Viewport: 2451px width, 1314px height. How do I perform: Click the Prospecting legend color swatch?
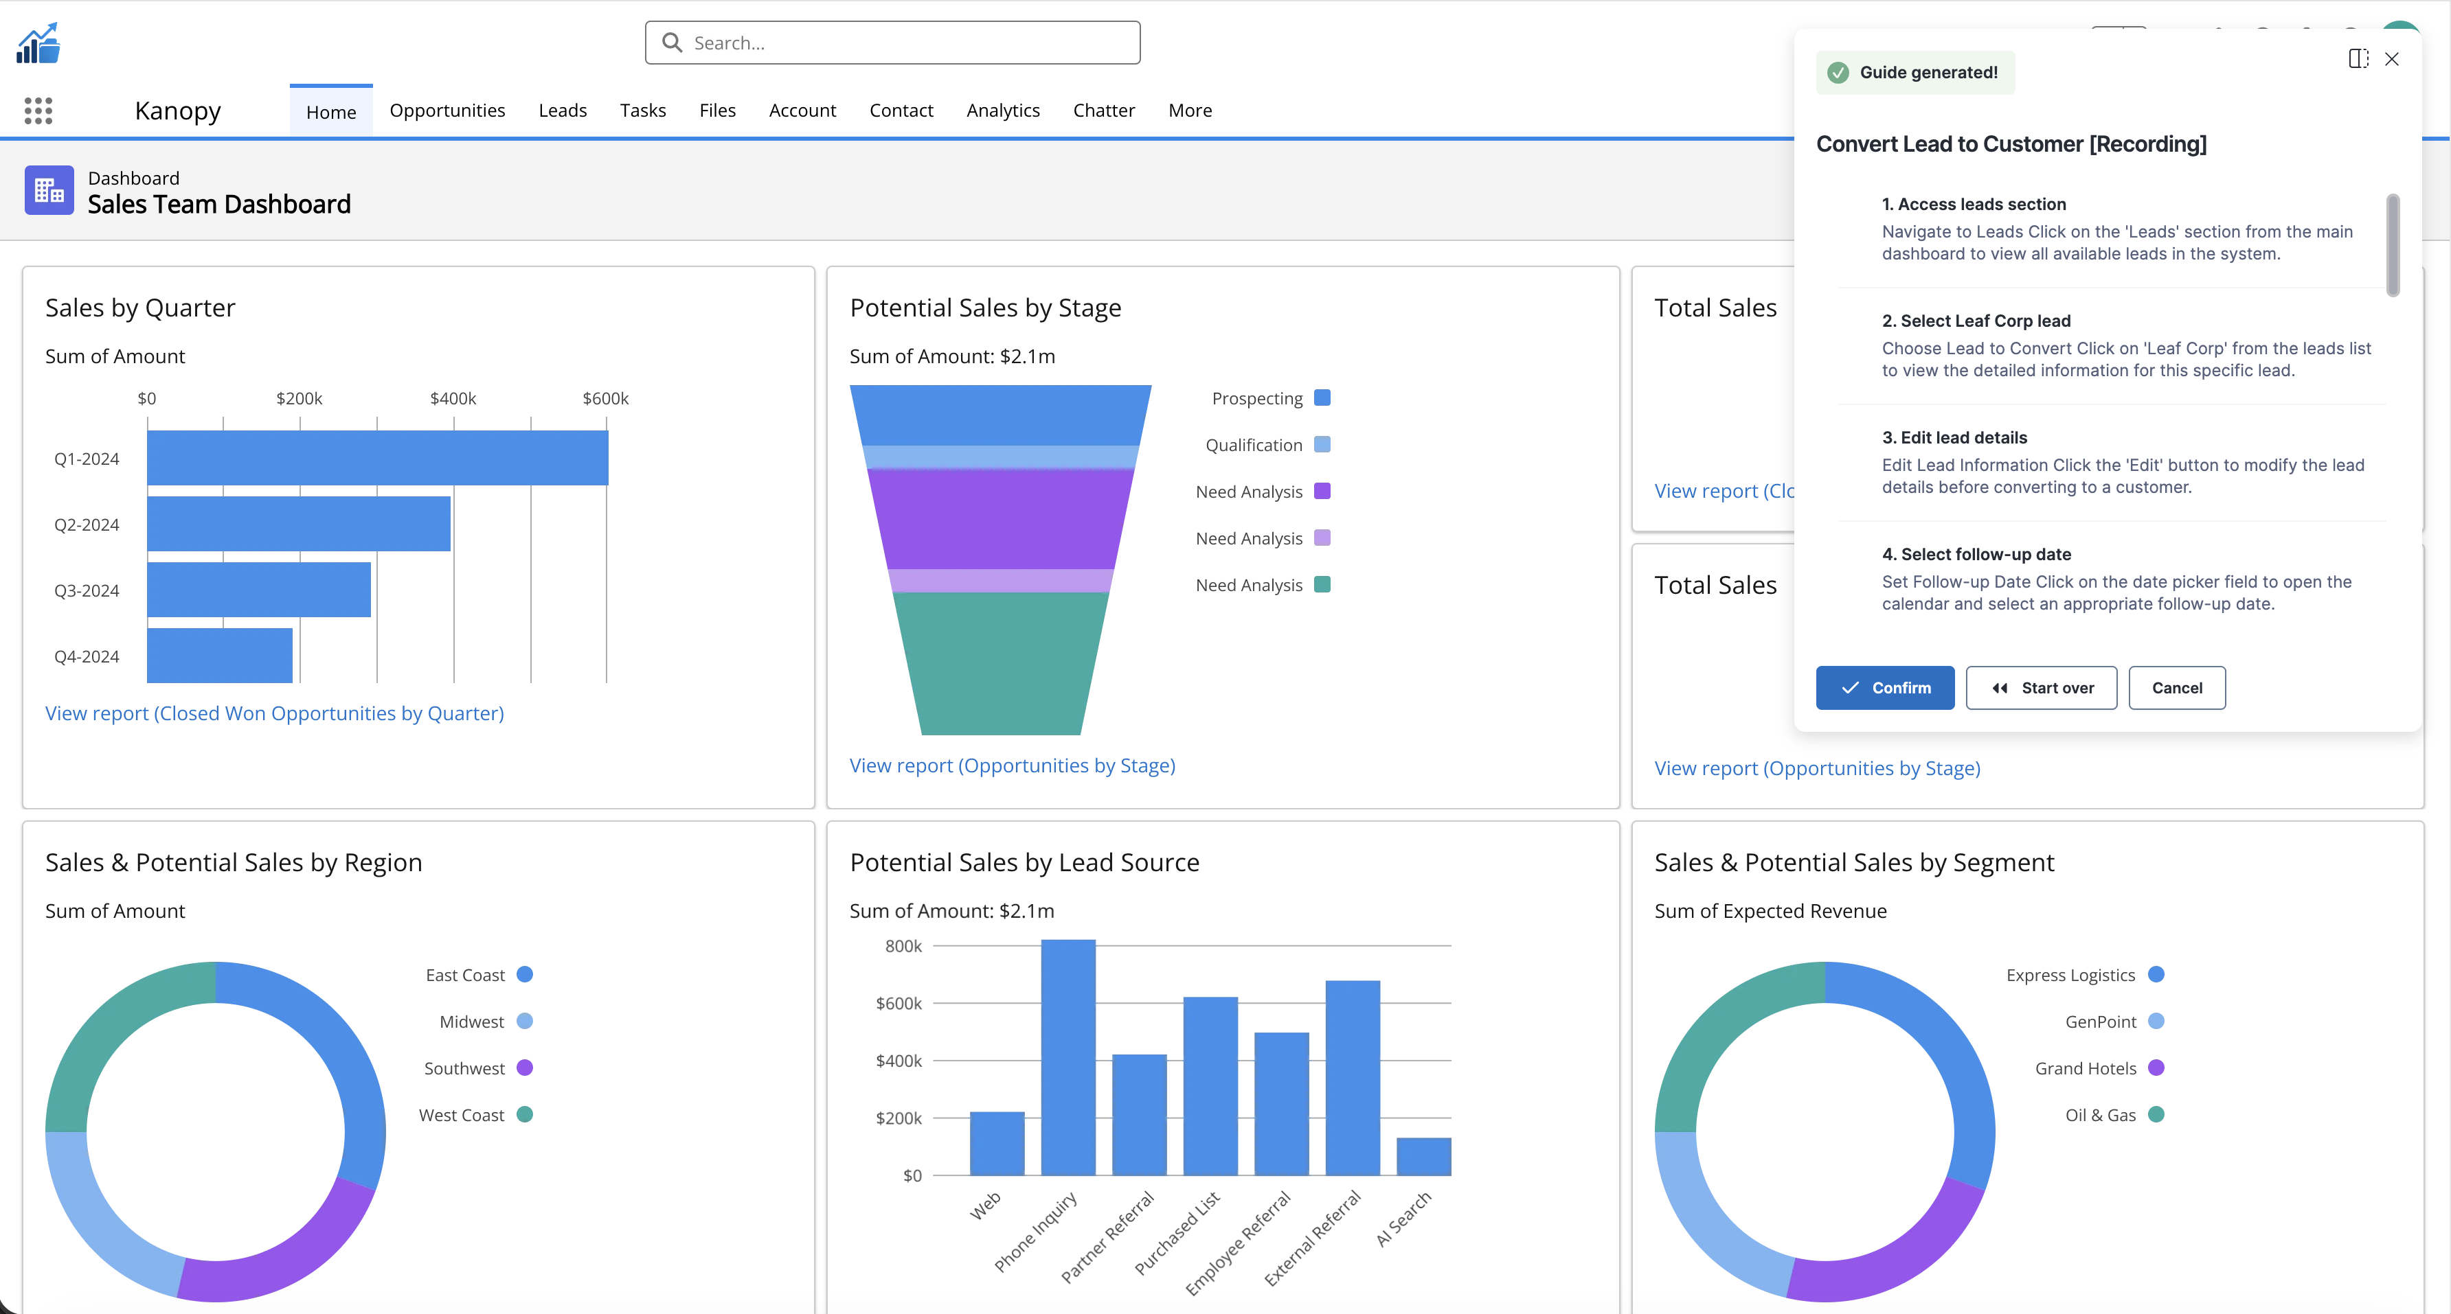1322,397
